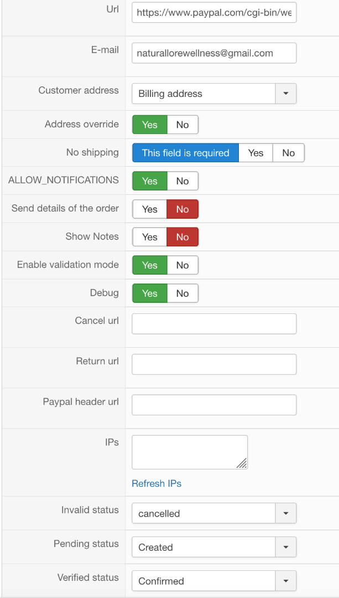Click the Paypal header url field
Screen dimensions: 339x598
(x=214, y=405)
